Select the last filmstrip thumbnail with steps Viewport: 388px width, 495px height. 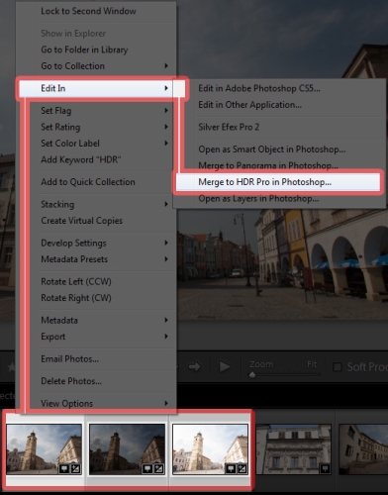[x=363, y=449]
